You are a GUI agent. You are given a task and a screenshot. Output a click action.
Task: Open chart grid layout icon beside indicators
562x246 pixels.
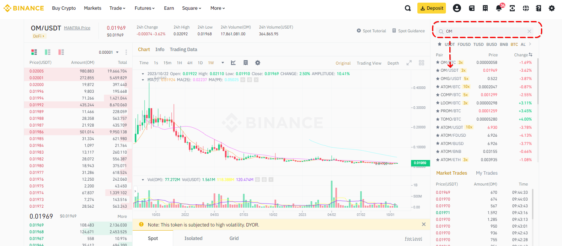click(x=246, y=63)
